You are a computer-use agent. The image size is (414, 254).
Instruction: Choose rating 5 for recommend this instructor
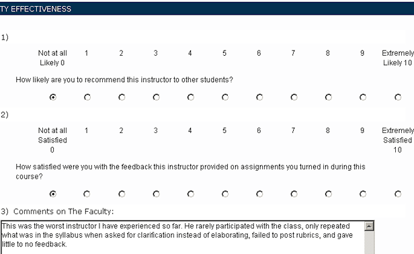click(x=225, y=97)
